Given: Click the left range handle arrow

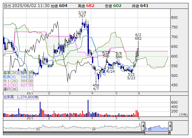Looking at the screenshot, I should [x=143, y=126].
